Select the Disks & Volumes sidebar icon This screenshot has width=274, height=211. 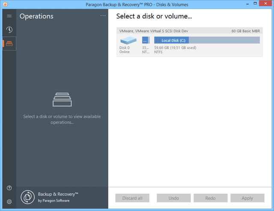[9, 44]
